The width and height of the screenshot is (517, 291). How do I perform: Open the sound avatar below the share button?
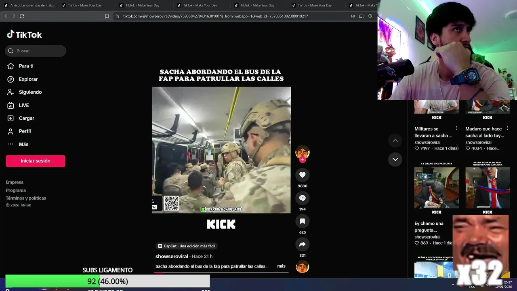[x=302, y=267]
